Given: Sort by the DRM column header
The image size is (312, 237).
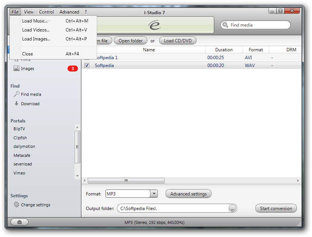Looking at the screenshot, I should coord(291,50).
